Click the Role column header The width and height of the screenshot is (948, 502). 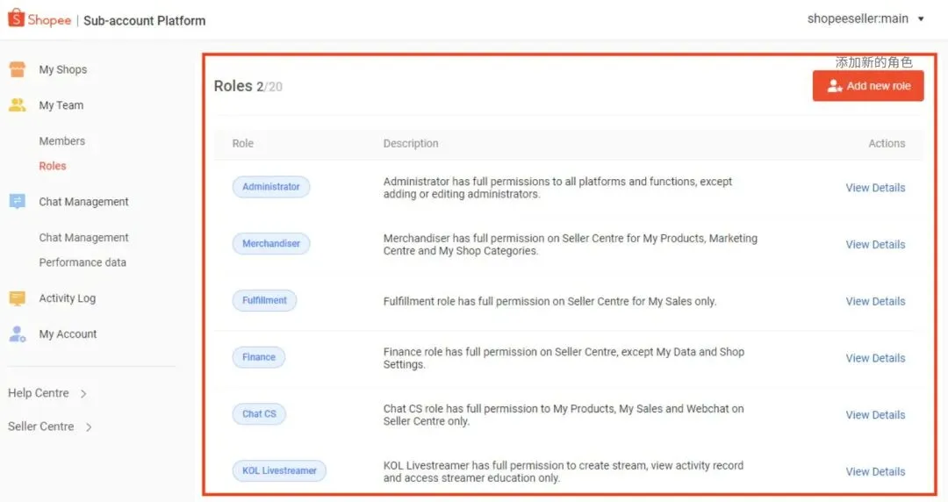coord(242,143)
